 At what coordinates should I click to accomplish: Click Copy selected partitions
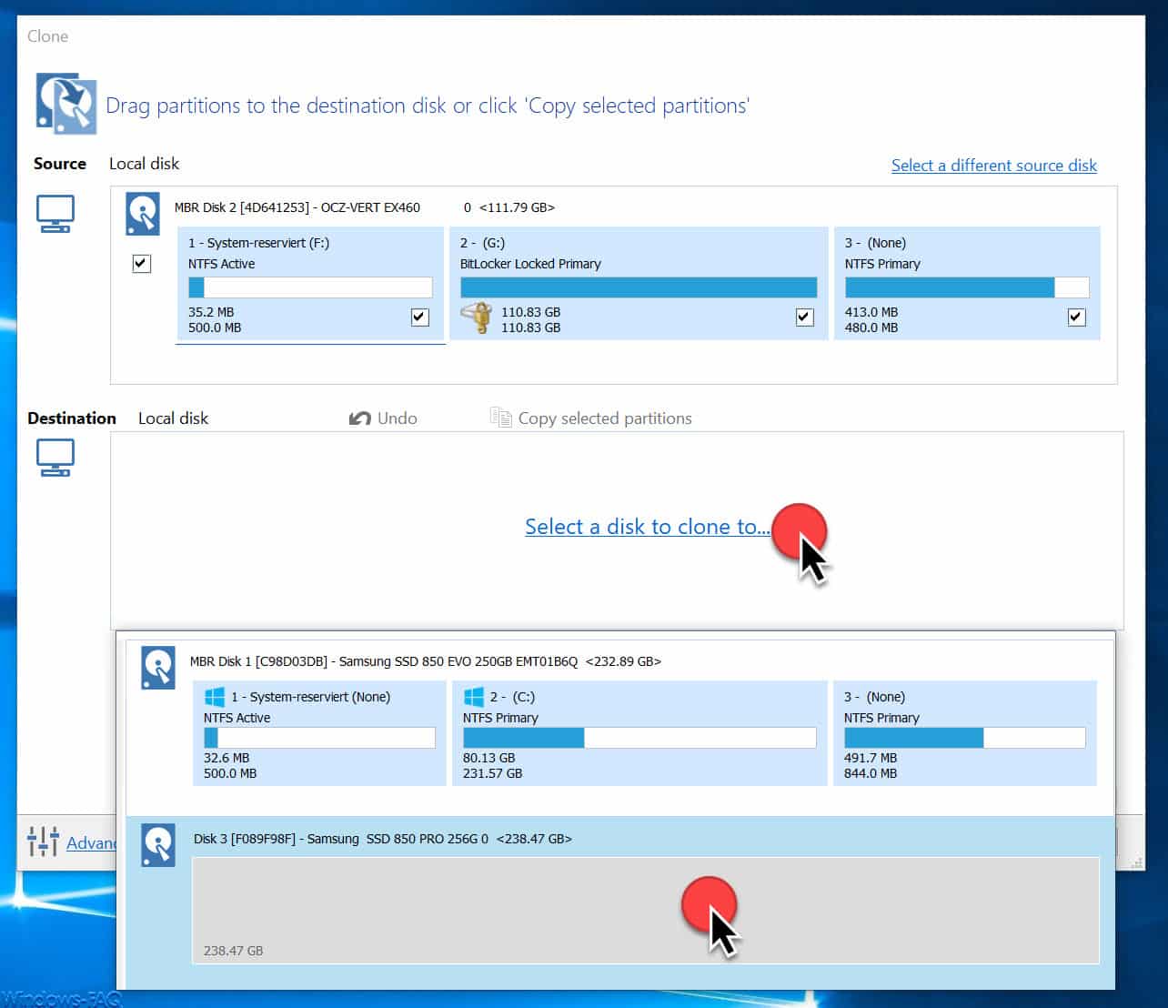(x=591, y=418)
